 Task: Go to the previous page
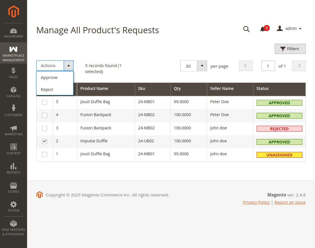pyautogui.click(x=246, y=66)
